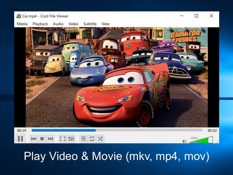Seek on the blue progress bar
The height and width of the screenshot is (175, 233).
pos(117,130)
